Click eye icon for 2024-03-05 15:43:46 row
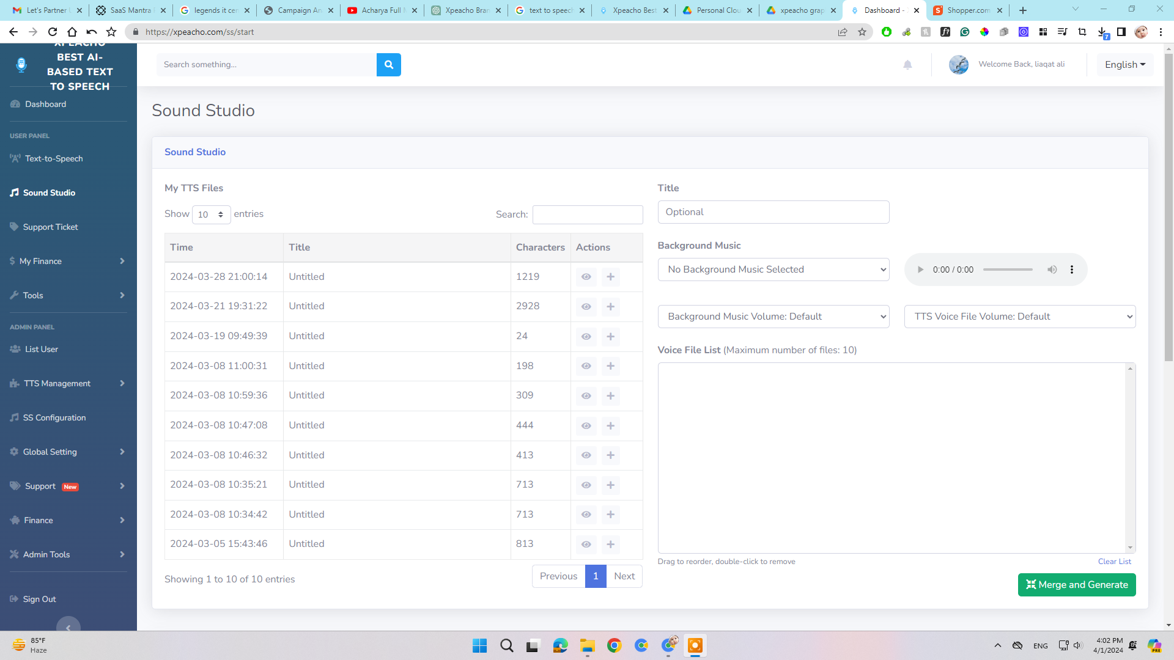Screen dimensions: 1174x660 [586, 544]
